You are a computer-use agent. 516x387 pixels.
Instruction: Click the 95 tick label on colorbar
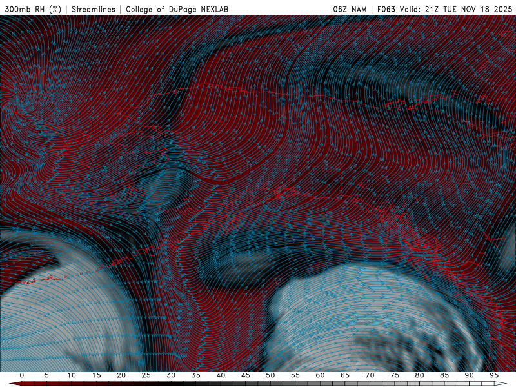point(494,375)
